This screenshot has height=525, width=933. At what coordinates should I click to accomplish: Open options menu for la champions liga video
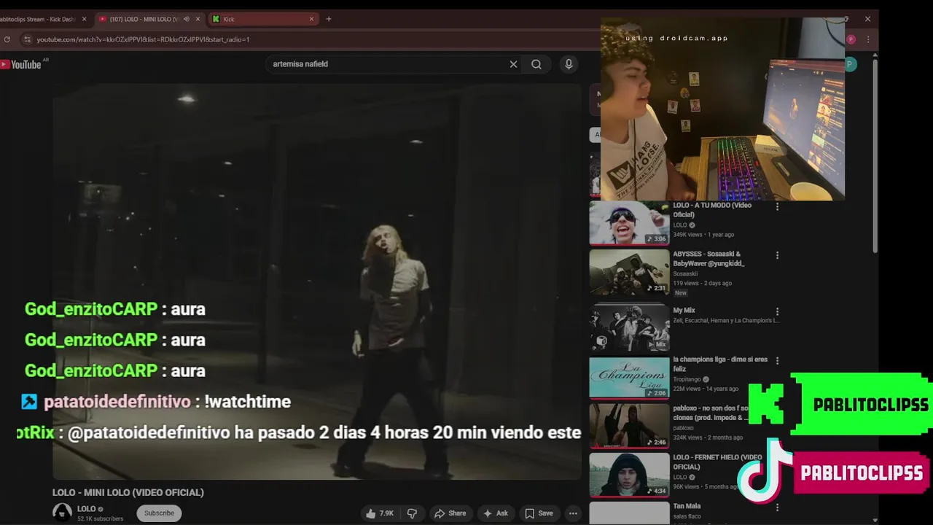point(777,360)
